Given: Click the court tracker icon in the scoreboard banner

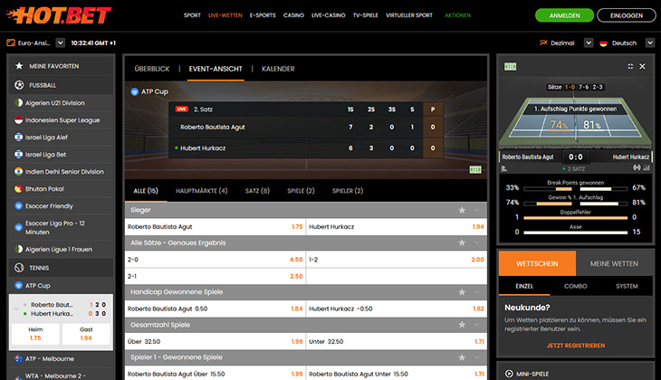Looking at the screenshot, I should click(x=475, y=169).
